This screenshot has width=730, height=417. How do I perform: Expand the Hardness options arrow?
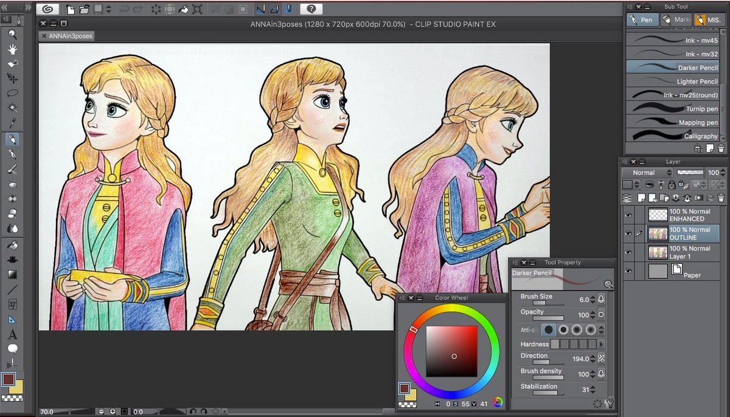point(601,344)
